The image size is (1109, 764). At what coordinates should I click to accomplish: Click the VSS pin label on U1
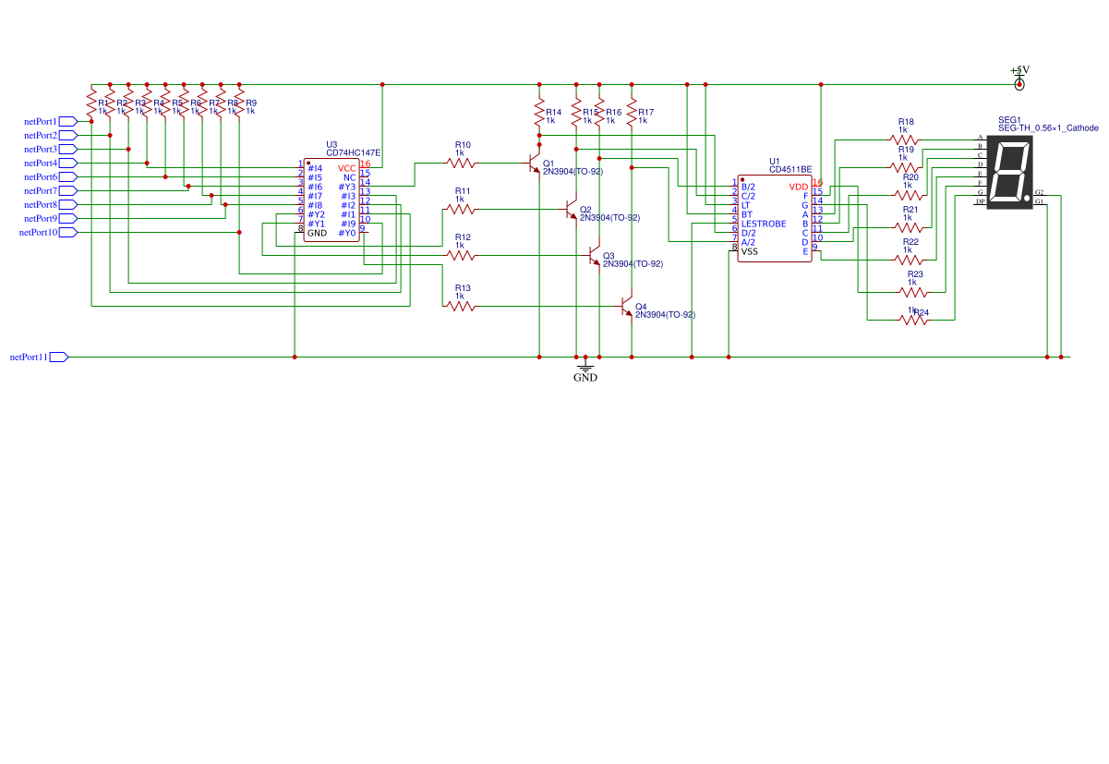750,251
